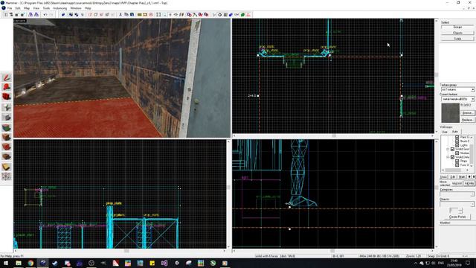Open Chrome from the taskbar
This screenshot has width=476, height=268.
(x=30, y=263)
